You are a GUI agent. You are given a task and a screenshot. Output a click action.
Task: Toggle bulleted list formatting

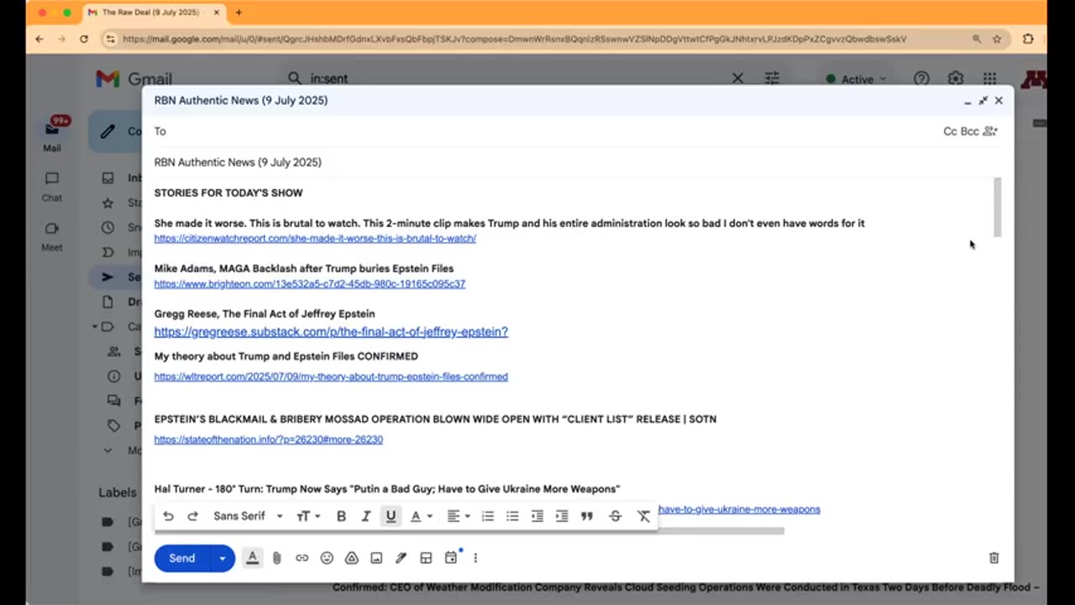[512, 516]
